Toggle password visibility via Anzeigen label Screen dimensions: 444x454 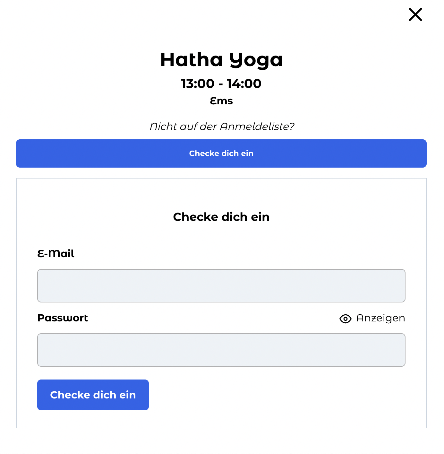[380, 318]
